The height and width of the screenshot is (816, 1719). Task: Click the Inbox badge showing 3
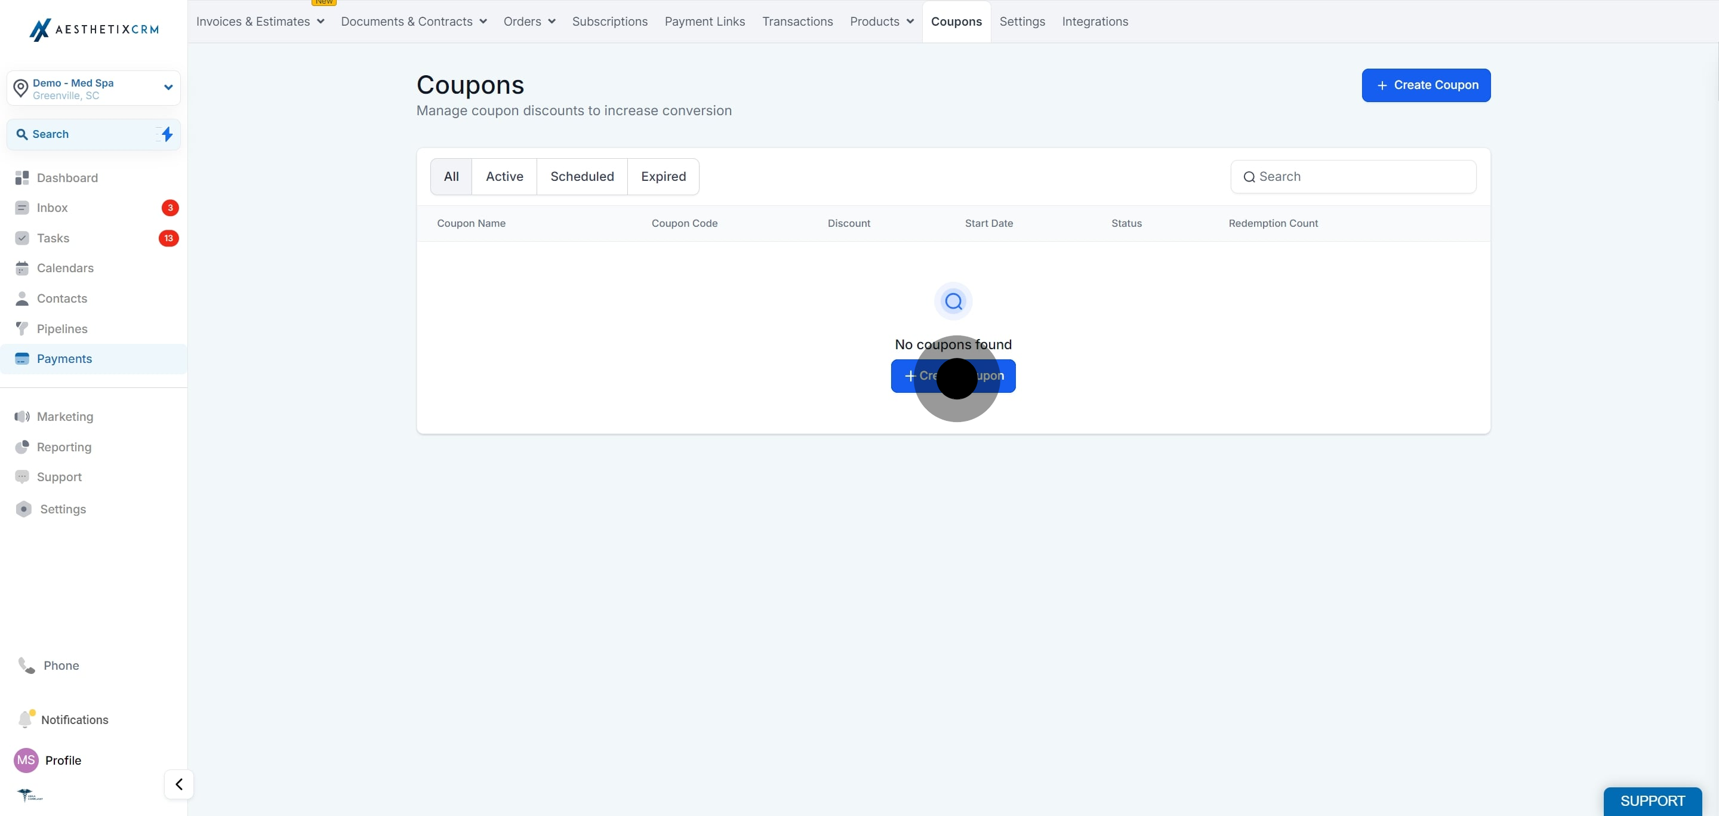click(x=170, y=208)
